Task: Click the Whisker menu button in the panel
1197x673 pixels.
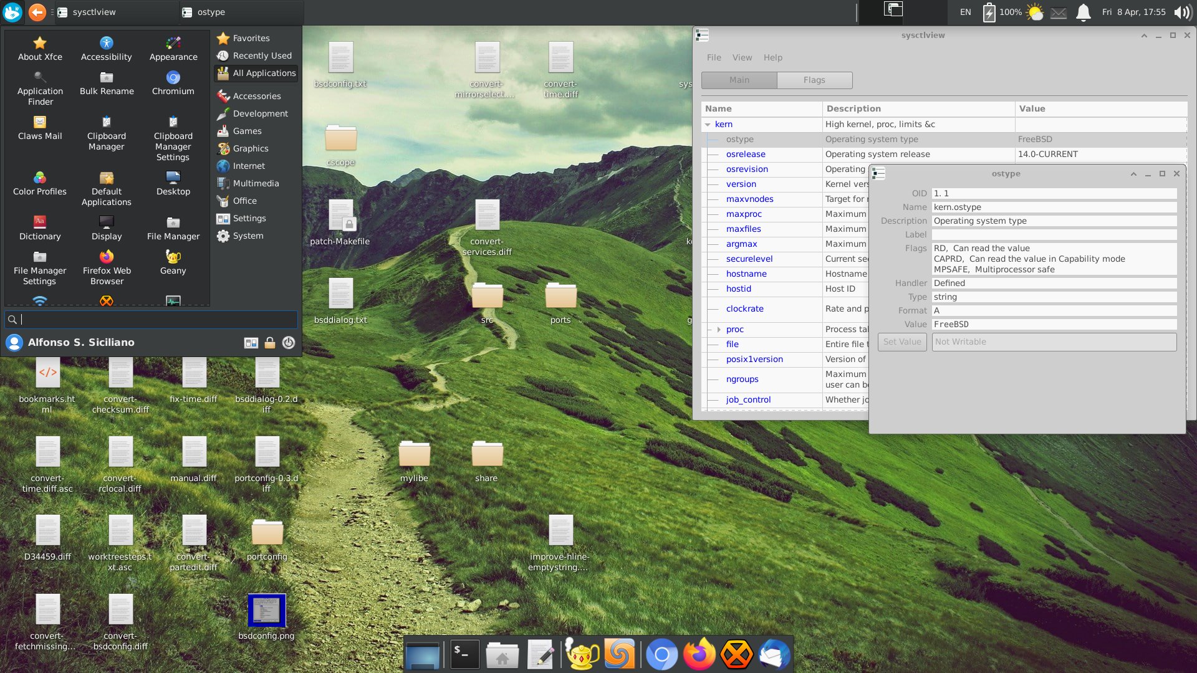Action: tap(12, 12)
